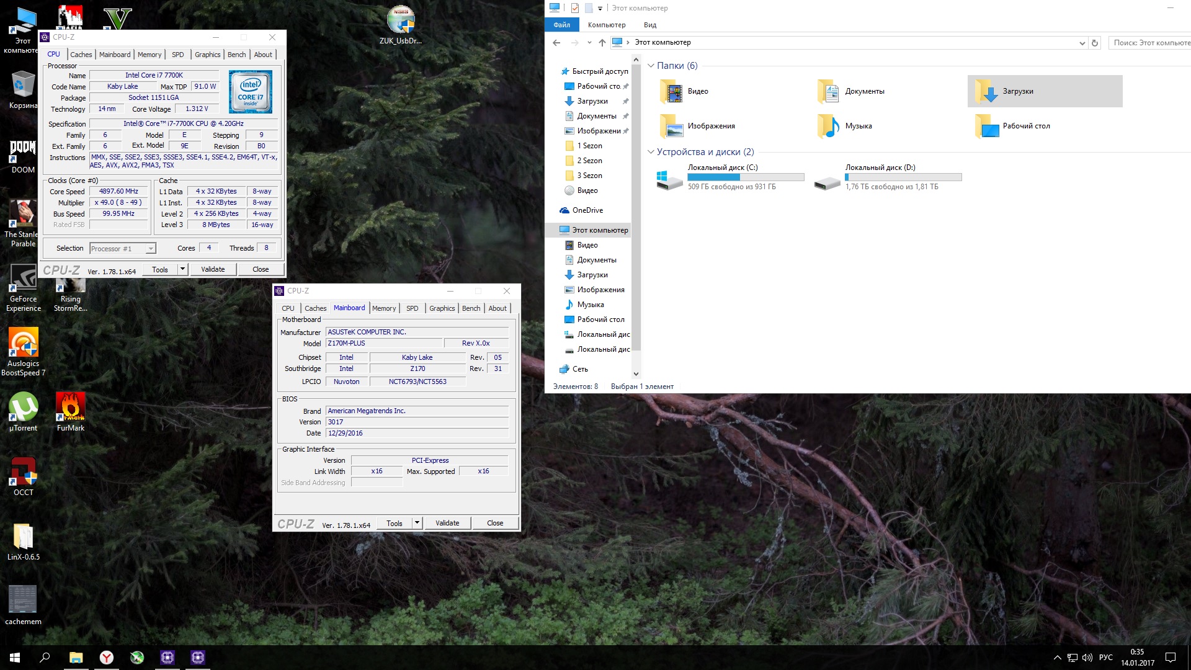Open the Компьютер ribbon tab
The width and height of the screenshot is (1191, 670).
pyautogui.click(x=606, y=25)
